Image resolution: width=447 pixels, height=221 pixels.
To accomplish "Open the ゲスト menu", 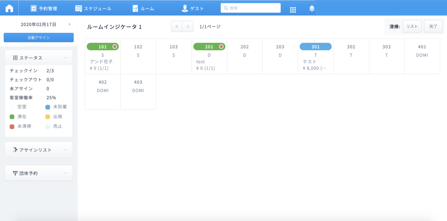I will 193,8.
